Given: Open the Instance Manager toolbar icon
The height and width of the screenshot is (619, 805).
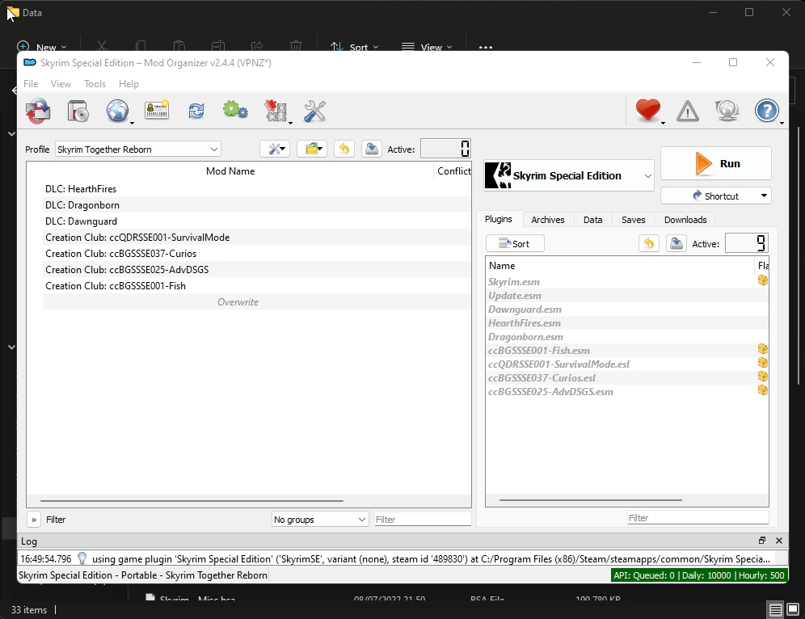Looking at the screenshot, I should coord(38,111).
